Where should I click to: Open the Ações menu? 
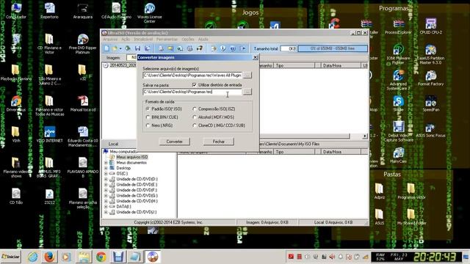tap(126, 39)
